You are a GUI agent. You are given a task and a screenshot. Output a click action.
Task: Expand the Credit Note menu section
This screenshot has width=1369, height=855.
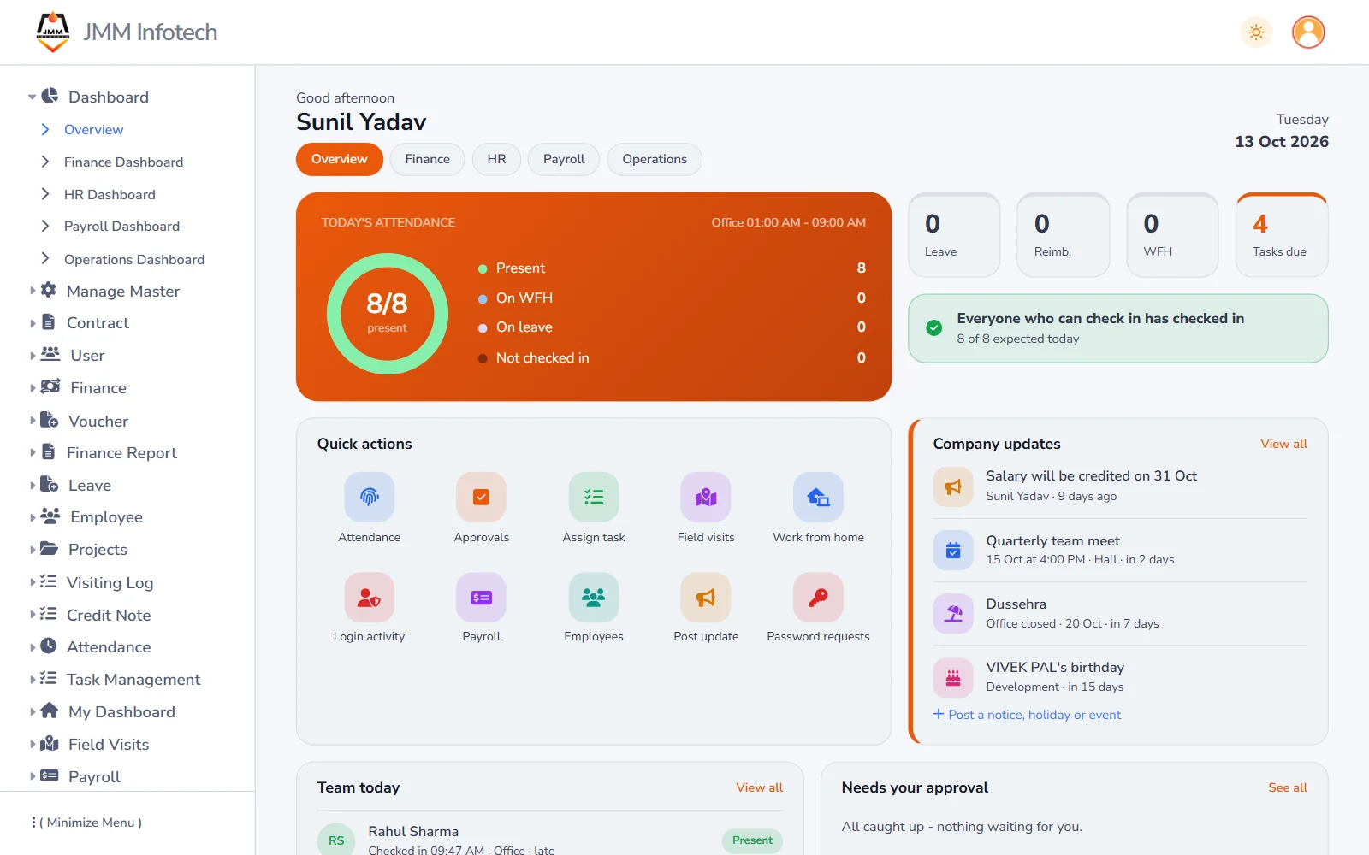33,615
